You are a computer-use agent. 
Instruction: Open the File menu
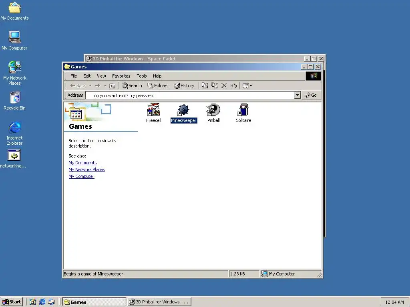point(74,76)
